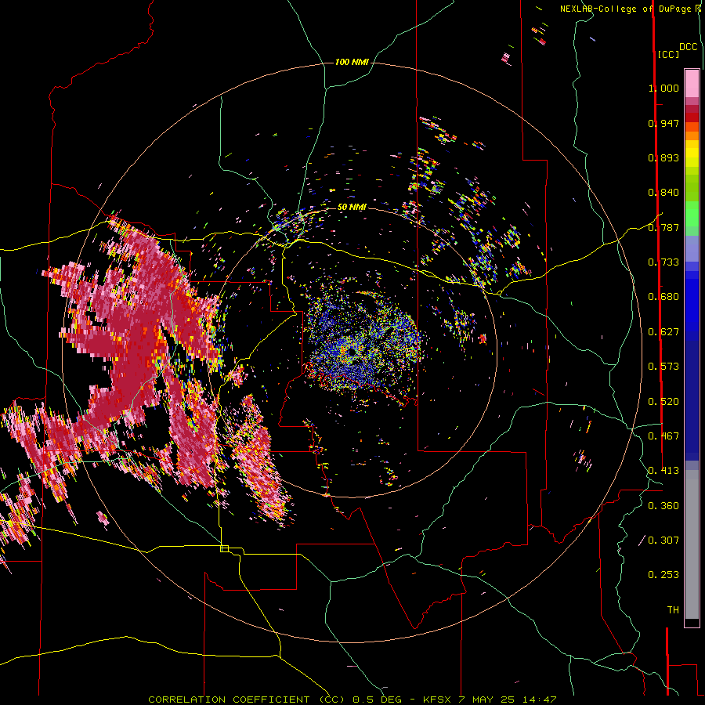The height and width of the screenshot is (705, 705).
Task: Click the 50 NMI range ring label
Action: (x=352, y=207)
